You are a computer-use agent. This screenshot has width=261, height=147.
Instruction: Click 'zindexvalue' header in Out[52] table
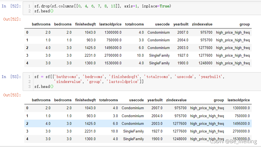202,24
